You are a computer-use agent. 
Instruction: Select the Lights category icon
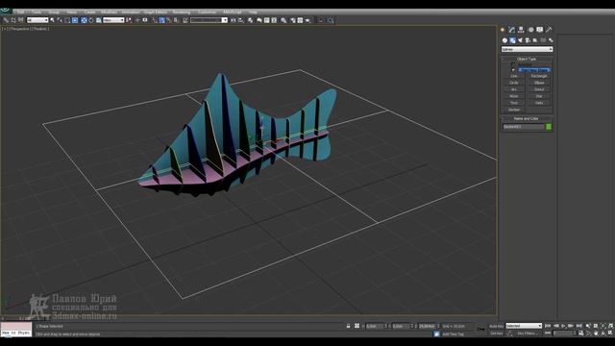tap(521, 40)
